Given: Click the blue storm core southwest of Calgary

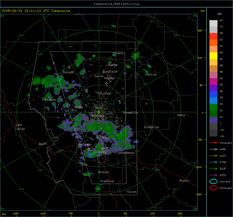Looking at the screenshot, I should [x=90, y=155].
